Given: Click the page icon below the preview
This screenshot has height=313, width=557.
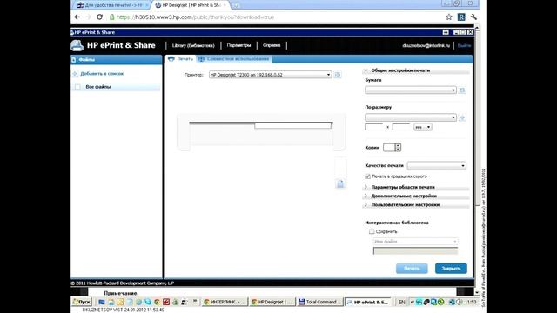Looking at the screenshot, I should [340, 183].
